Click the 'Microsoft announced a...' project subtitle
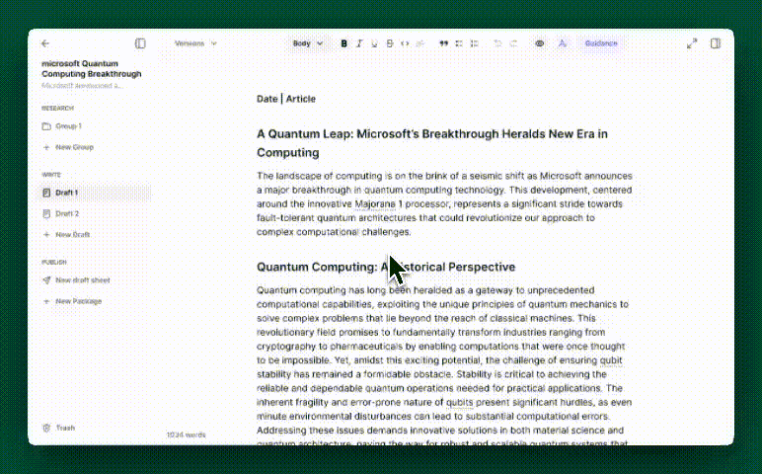 pyautogui.click(x=82, y=86)
